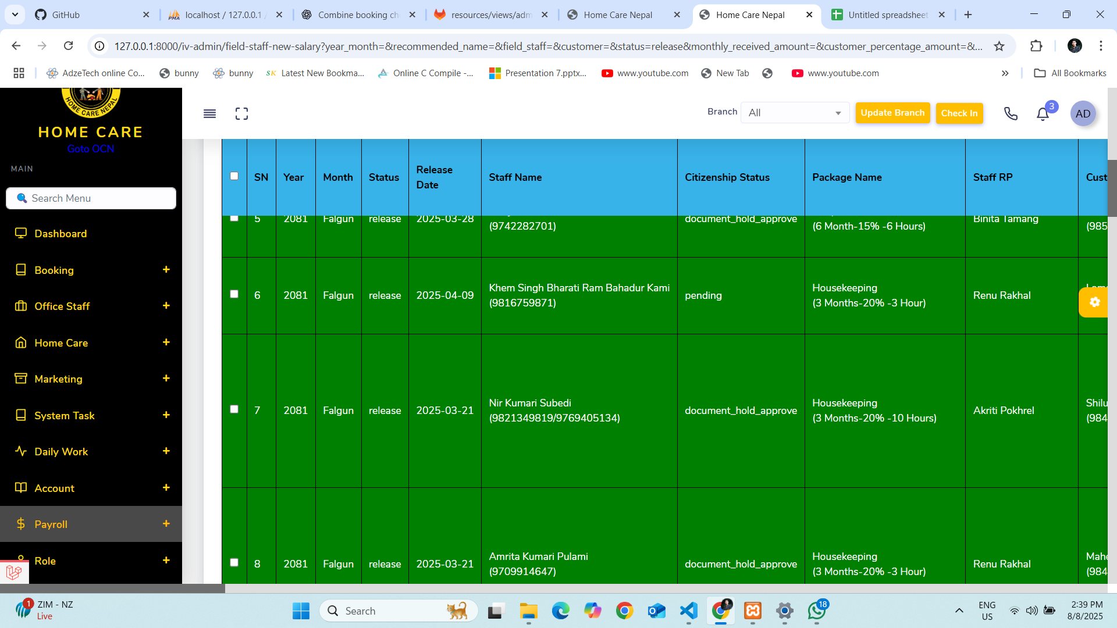
Task: Open Chrome three-dot menu
Action: point(1101,46)
